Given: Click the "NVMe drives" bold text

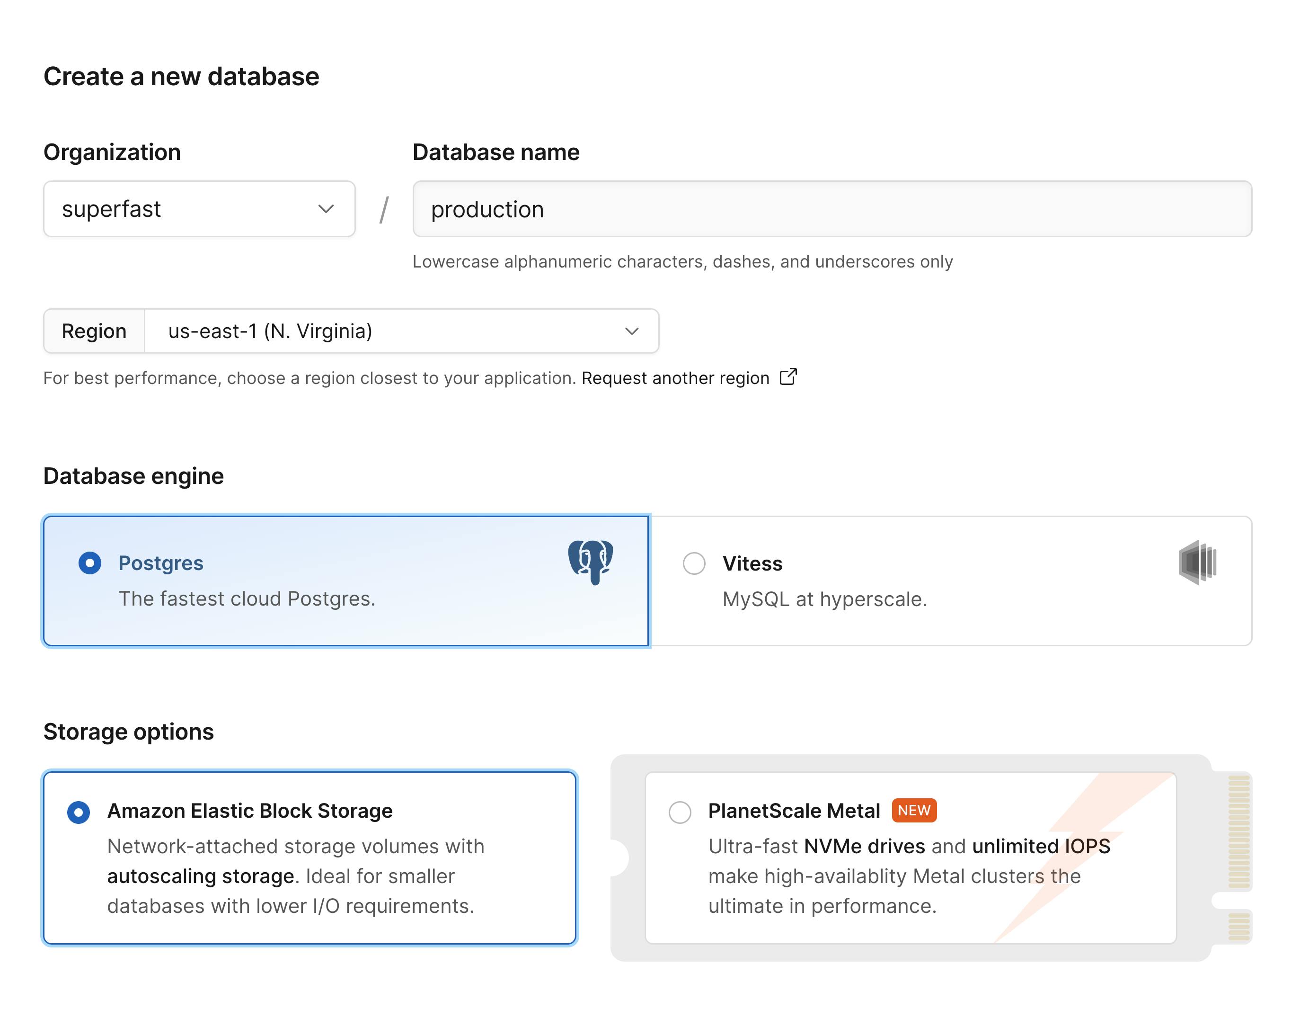Looking at the screenshot, I should [864, 846].
